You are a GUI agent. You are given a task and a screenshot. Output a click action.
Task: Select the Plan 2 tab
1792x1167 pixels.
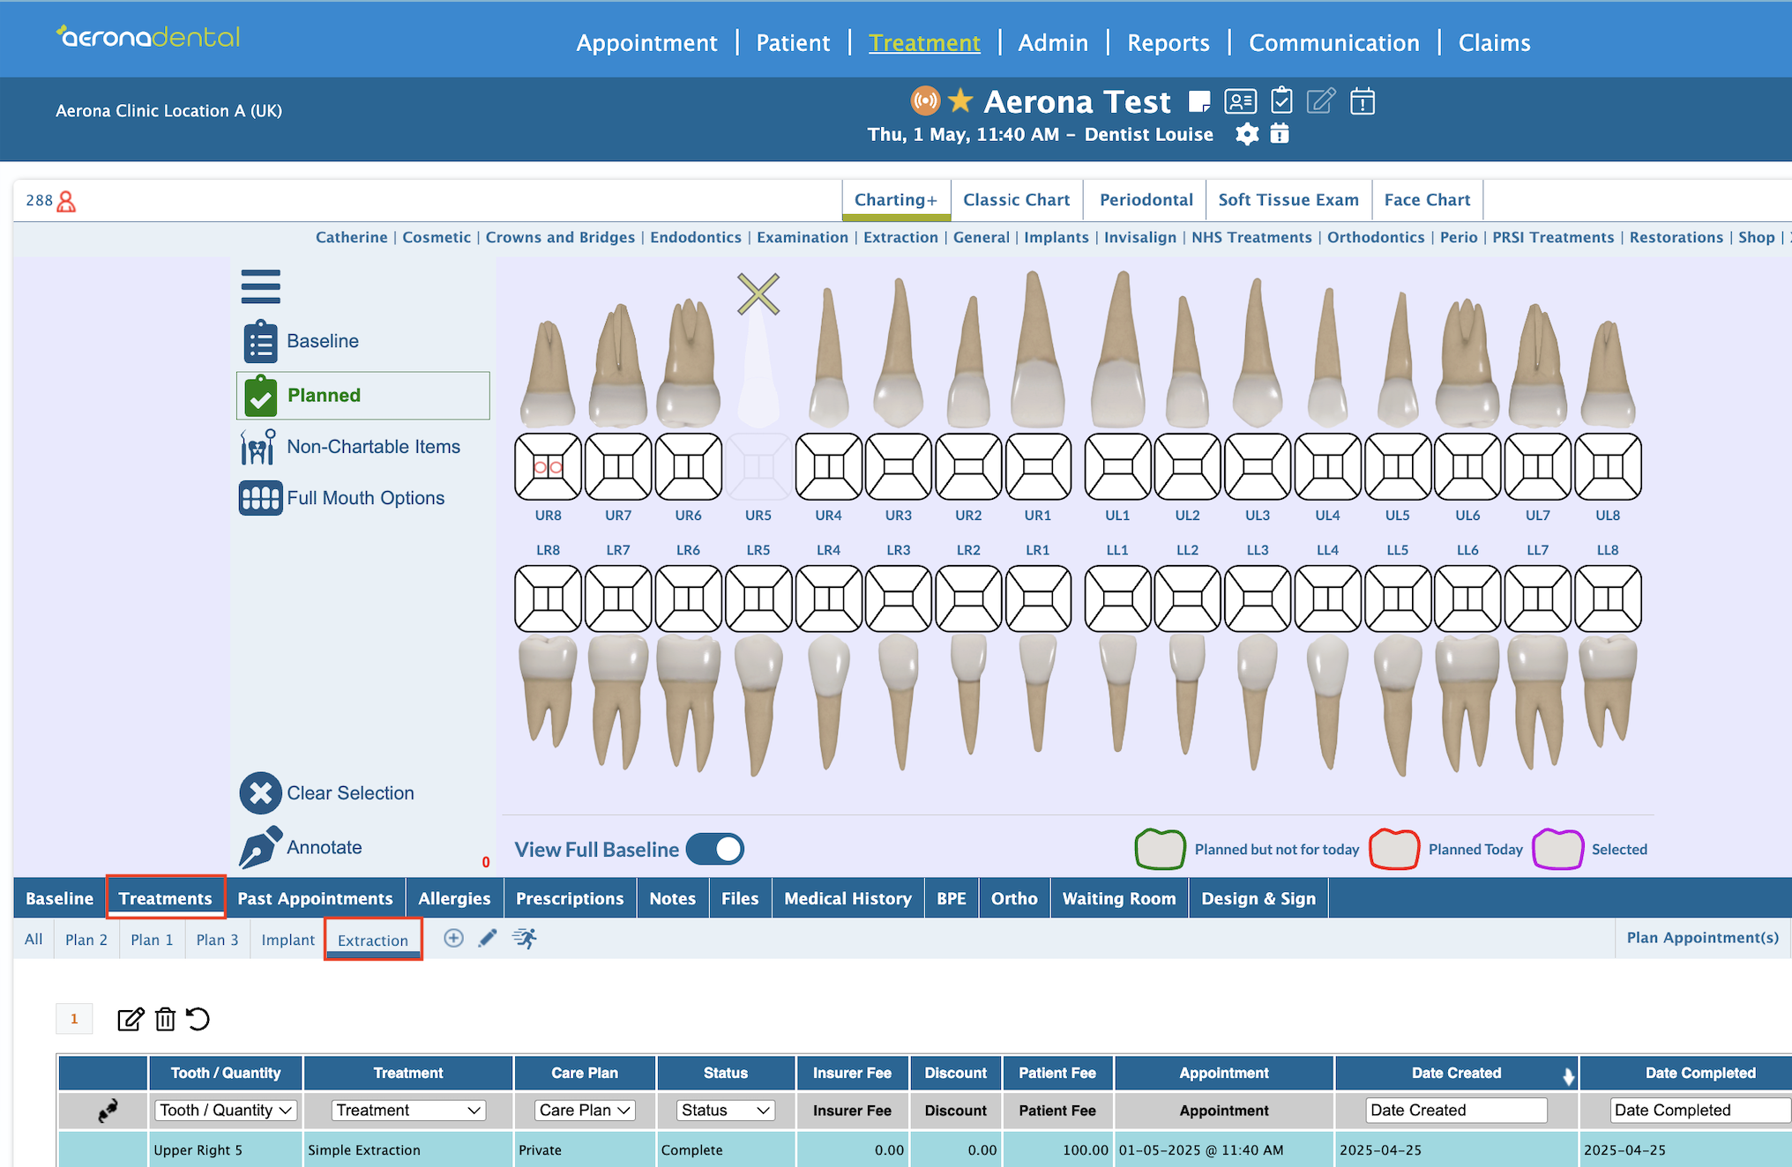click(x=86, y=940)
